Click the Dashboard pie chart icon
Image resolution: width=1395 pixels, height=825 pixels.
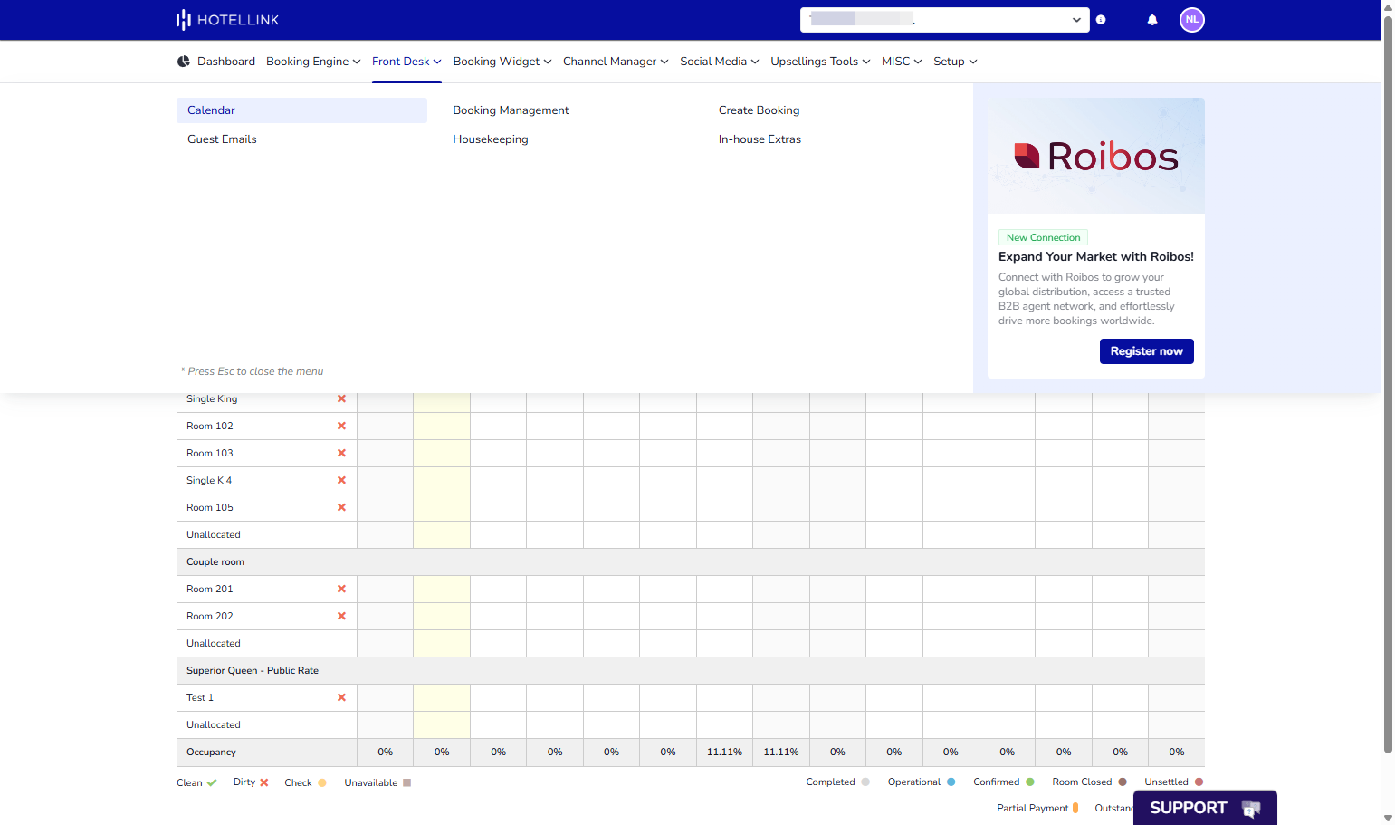tap(184, 62)
